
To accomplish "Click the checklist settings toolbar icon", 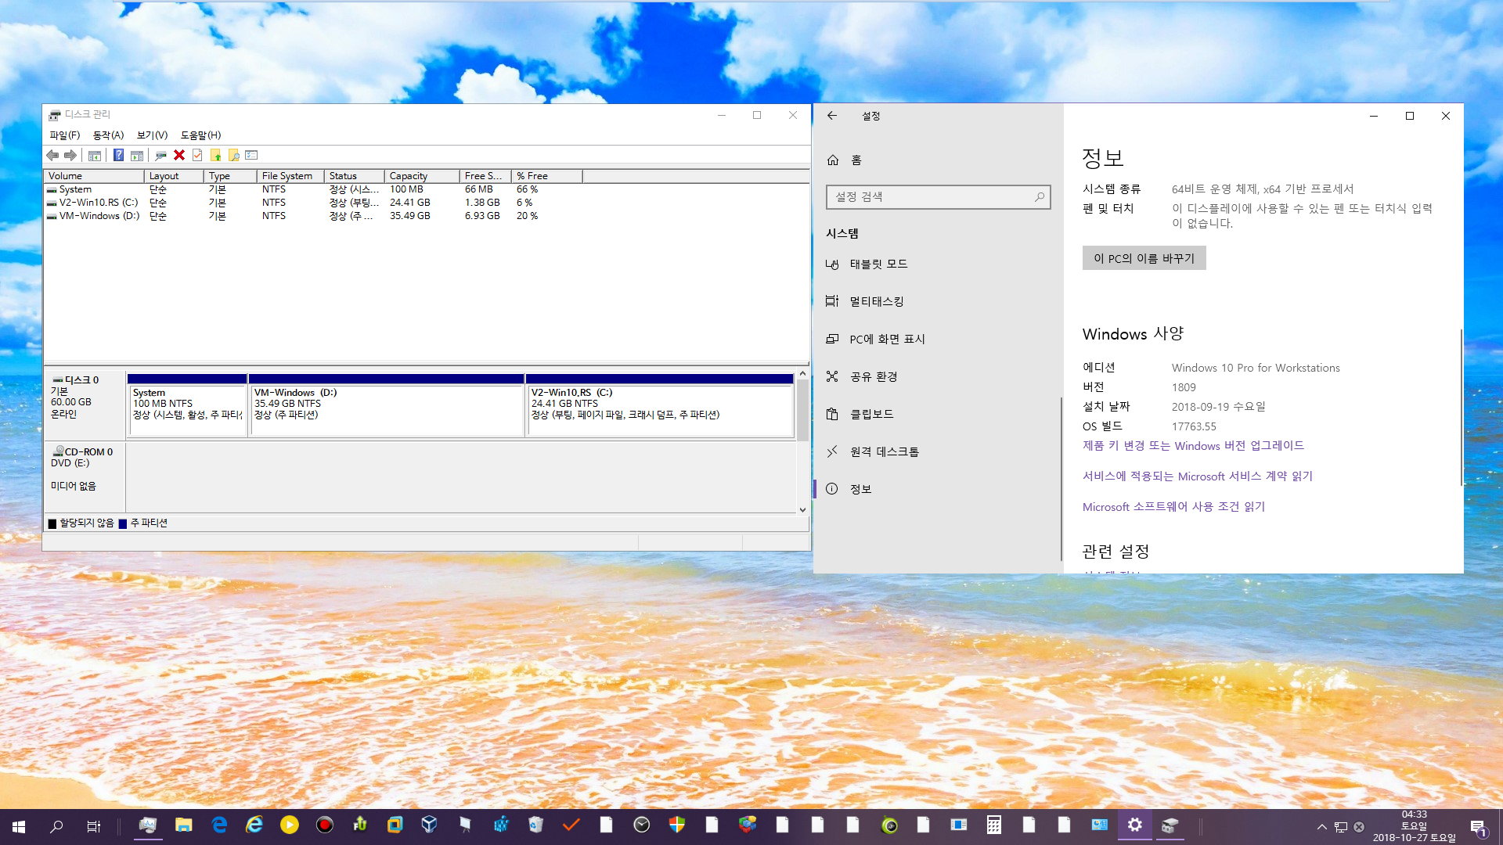I will [x=251, y=155].
